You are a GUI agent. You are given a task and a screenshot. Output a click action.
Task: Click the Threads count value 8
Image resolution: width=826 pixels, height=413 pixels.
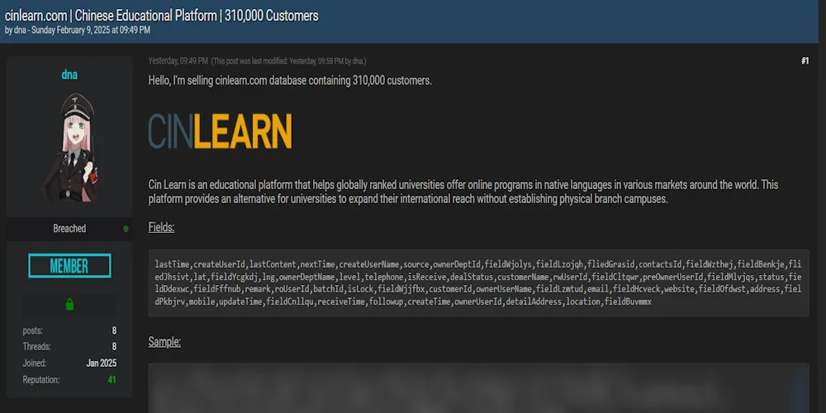[114, 347]
